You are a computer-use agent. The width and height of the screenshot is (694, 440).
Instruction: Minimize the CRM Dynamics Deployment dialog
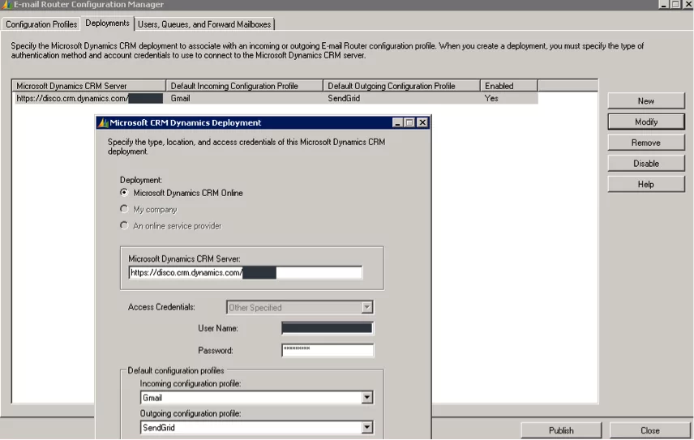point(397,122)
